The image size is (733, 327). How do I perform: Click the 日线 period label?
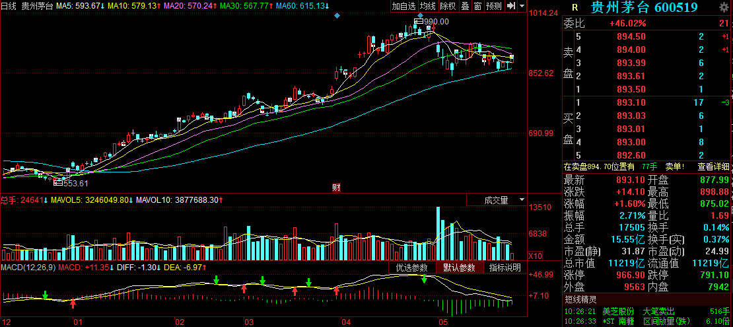(x=9, y=6)
